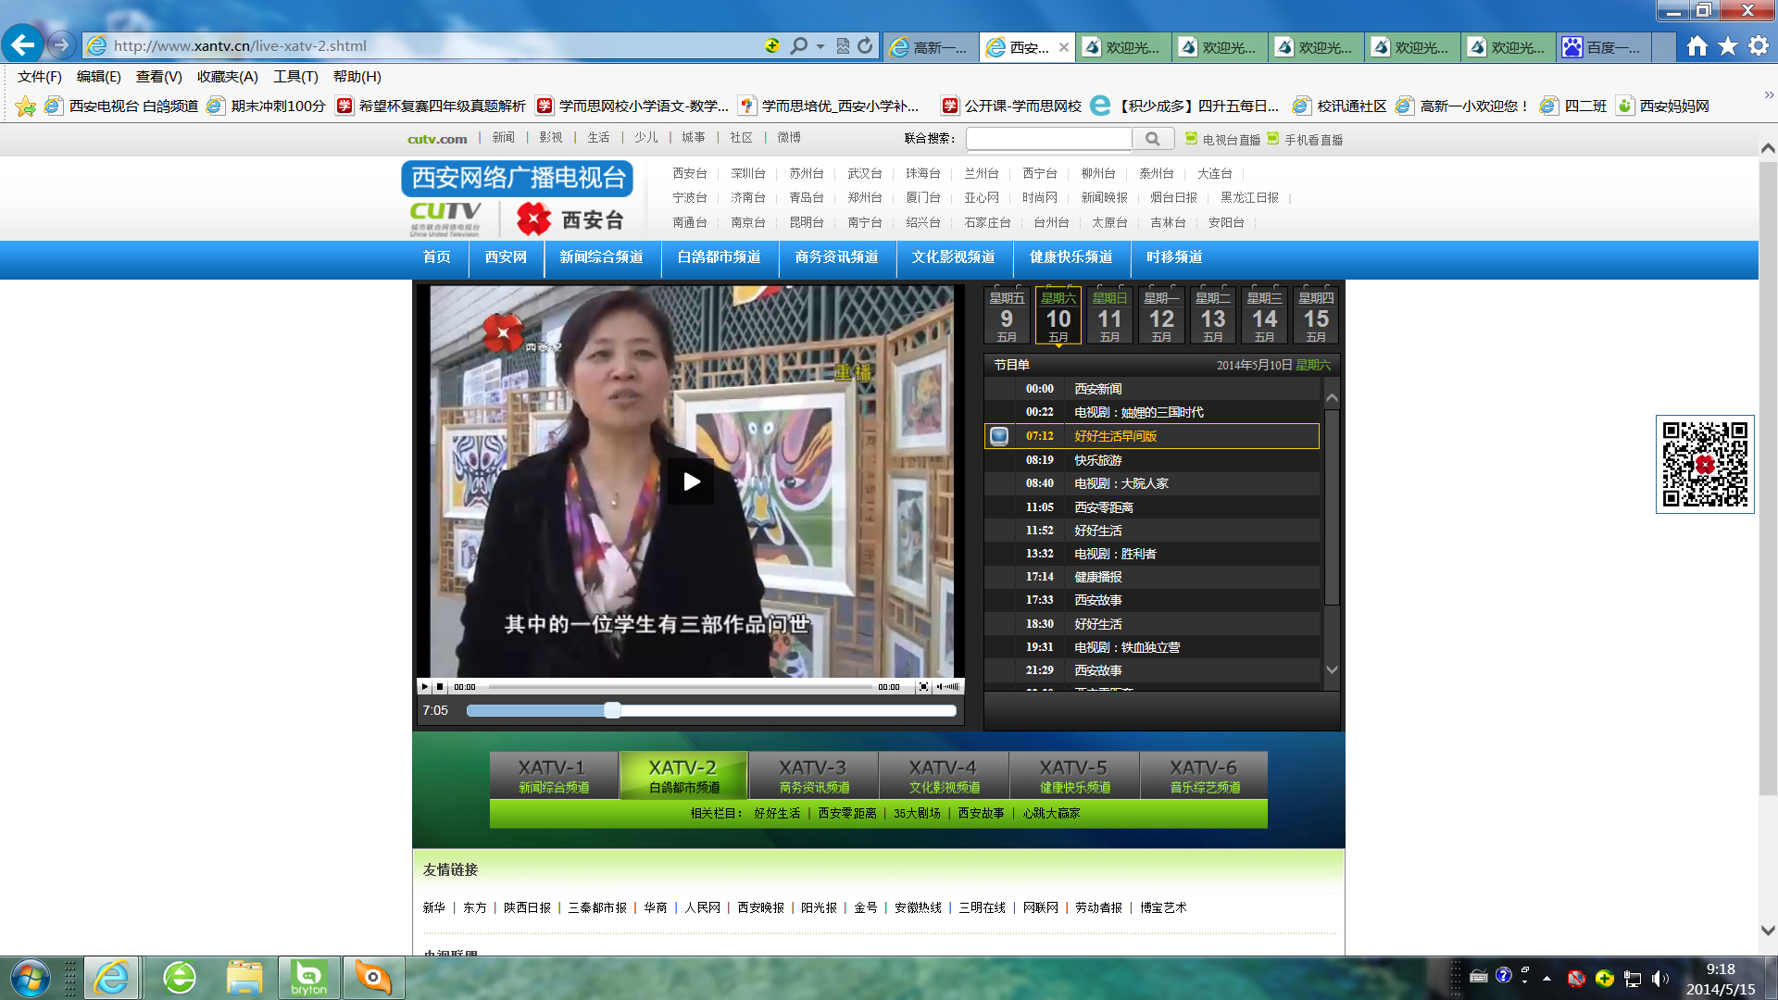Open the 西安妈妈网 favorite
Viewport: 1778px width, 1000px height.
[1663, 106]
